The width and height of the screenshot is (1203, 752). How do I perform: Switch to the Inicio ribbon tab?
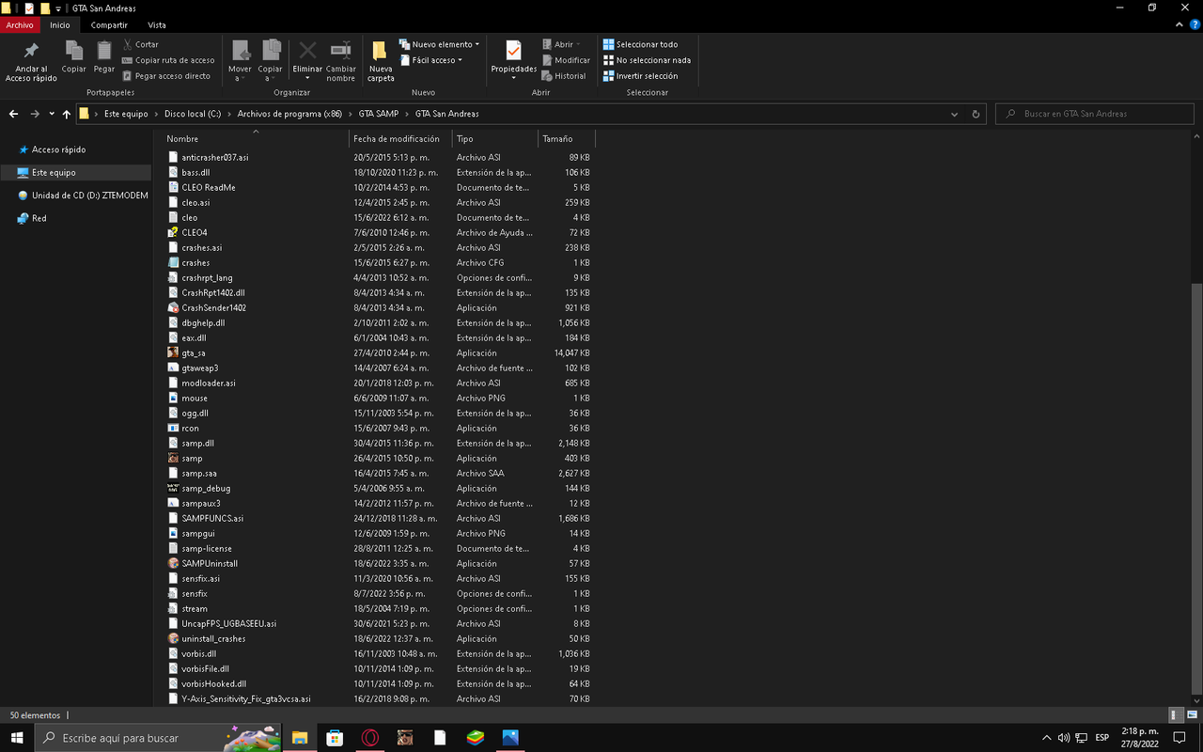tap(60, 25)
